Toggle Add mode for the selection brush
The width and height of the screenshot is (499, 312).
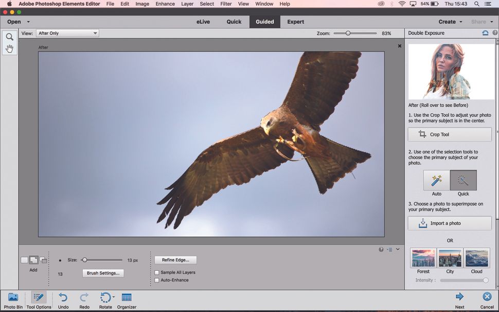(33, 260)
